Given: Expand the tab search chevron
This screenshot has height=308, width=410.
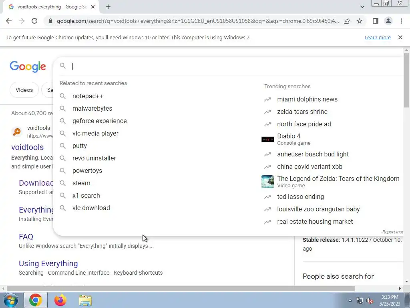Looking at the screenshot, I should click(362, 7).
